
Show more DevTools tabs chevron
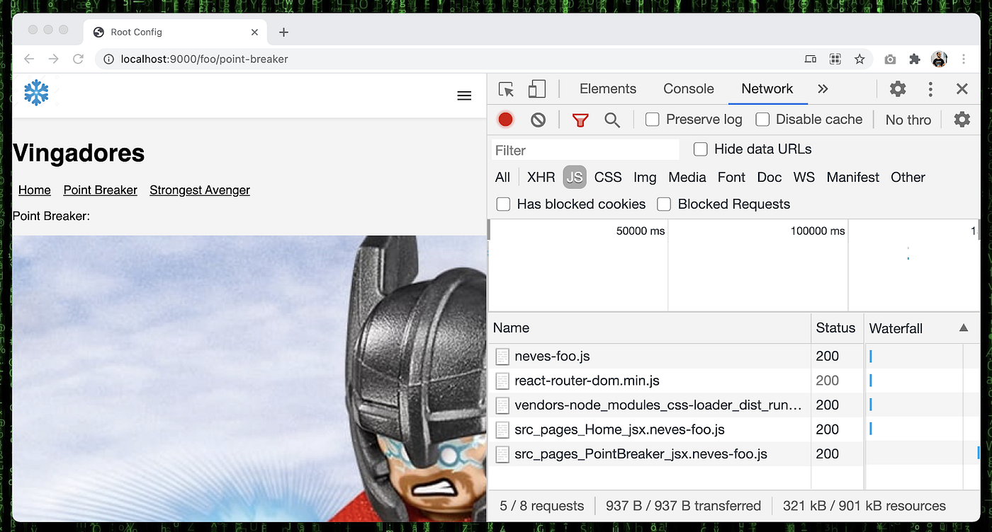[x=823, y=89]
